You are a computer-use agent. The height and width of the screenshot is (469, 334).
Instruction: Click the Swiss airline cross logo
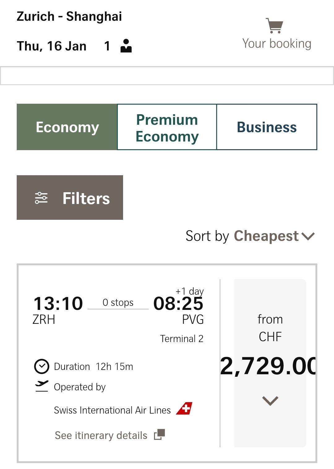click(x=184, y=409)
